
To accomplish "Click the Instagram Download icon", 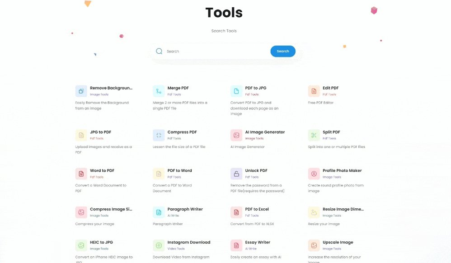I will [159, 245].
